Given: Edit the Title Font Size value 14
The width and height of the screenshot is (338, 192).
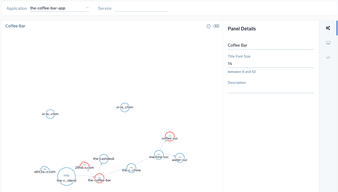Looking at the screenshot, I should pyautogui.click(x=271, y=63).
